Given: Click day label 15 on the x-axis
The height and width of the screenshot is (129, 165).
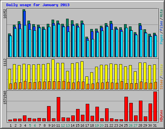Looking at the screenshot, I should 77,125.
